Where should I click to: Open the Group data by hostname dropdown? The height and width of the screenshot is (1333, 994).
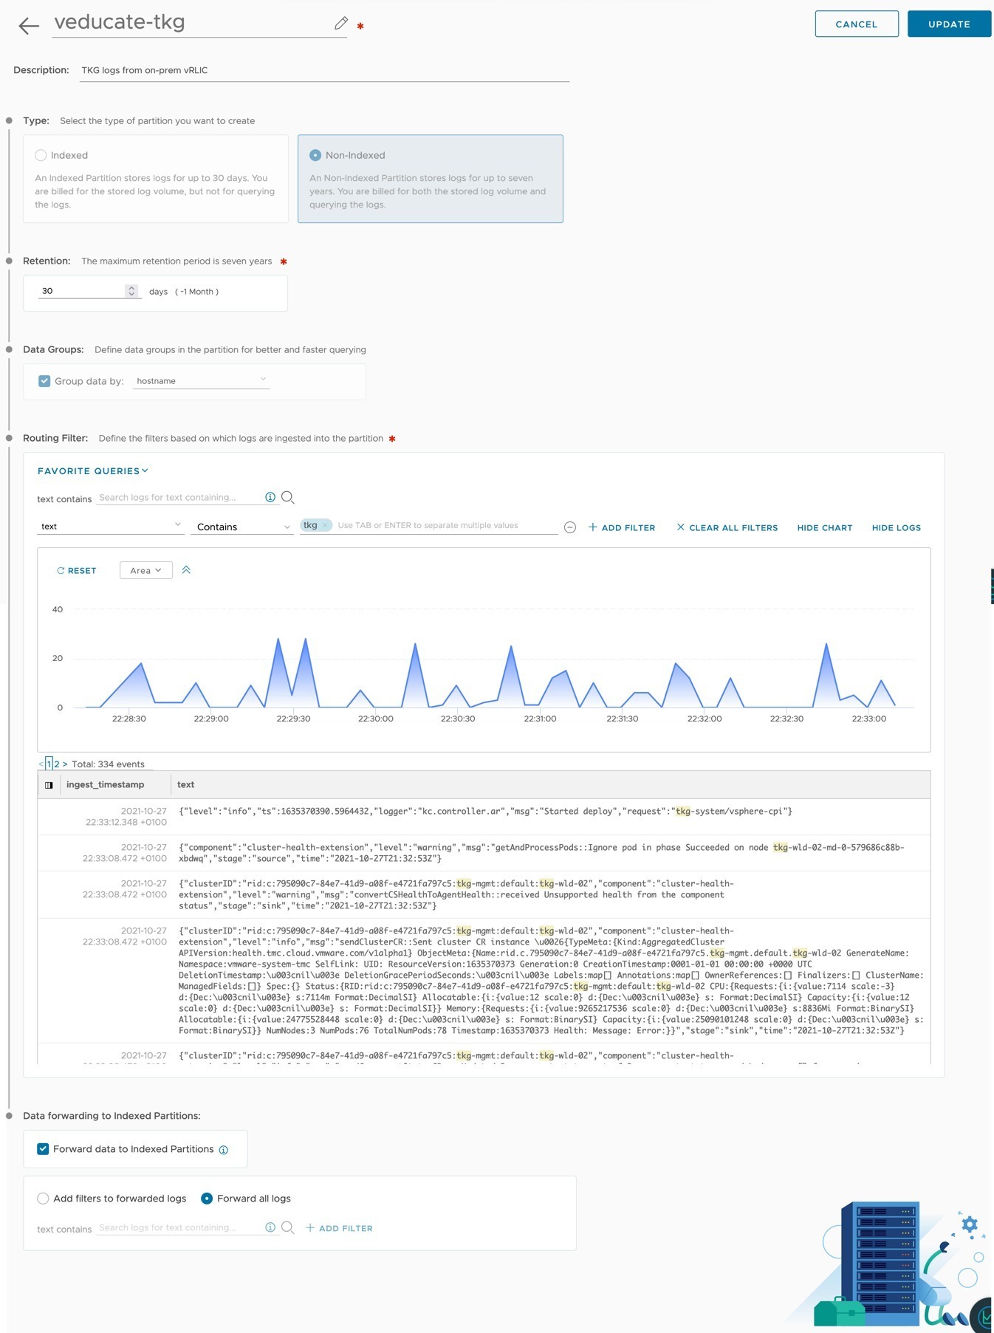point(201,381)
